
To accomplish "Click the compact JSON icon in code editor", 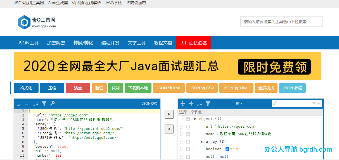I will click(27, 104).
